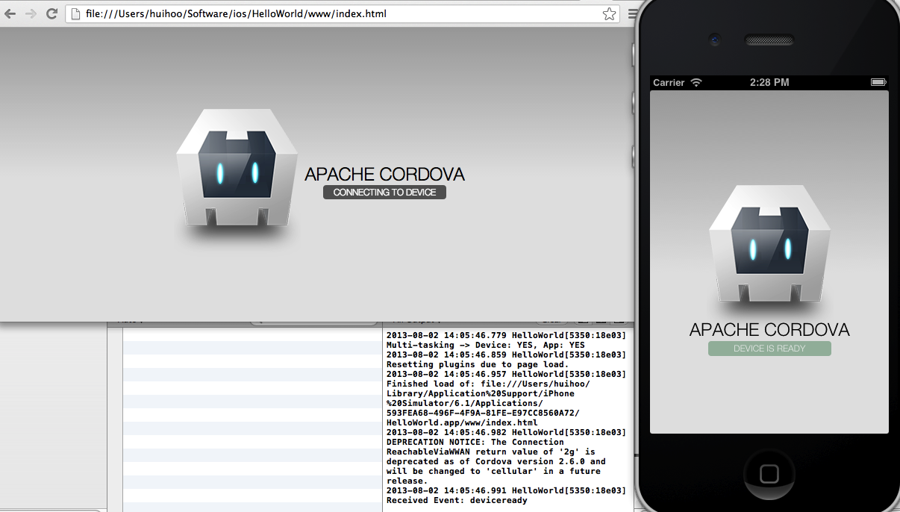Tap the 2:28 PM clock in the status bar
Screen dimensions: 900x512
pos(769,82)
